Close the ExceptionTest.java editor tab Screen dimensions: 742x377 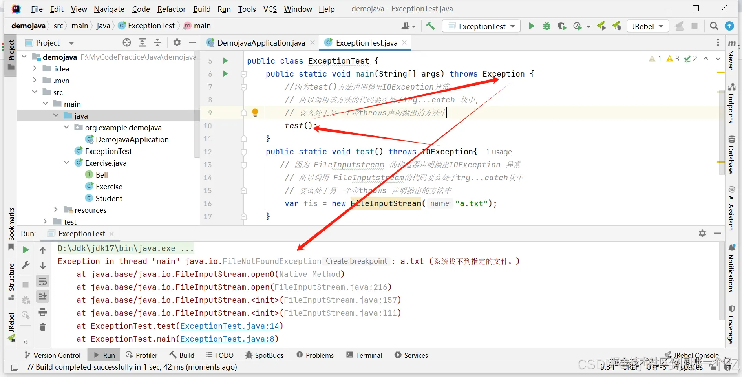pos(404,42)
